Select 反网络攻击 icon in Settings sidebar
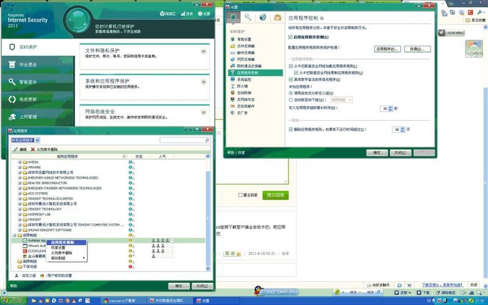 click(232, 99)
